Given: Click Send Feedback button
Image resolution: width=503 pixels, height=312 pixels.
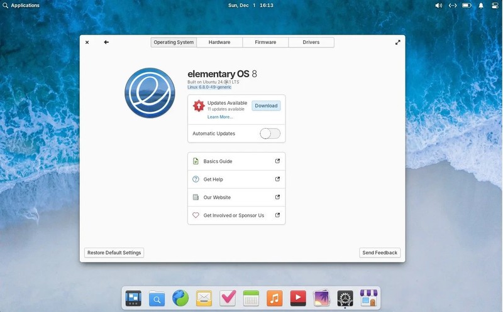Looking at the screenshot, I should click(380, 253).
